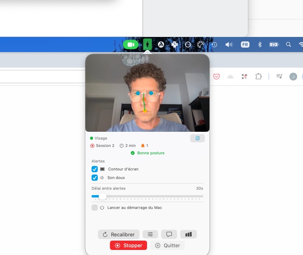Click the battery charging status icon
Image resolution: width=303 pixels, height=255 pixels.
click(274, 45)
